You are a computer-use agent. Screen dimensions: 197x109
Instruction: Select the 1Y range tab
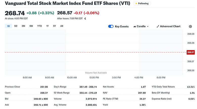click(x=47, y=26)
